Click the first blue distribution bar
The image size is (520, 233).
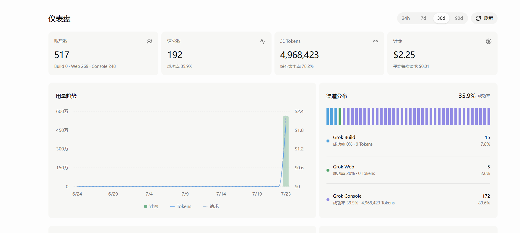328,116
